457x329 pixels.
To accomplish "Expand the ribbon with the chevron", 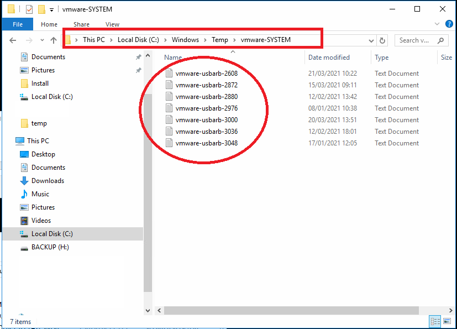I will pyautogui.click(x=437, y=24).
